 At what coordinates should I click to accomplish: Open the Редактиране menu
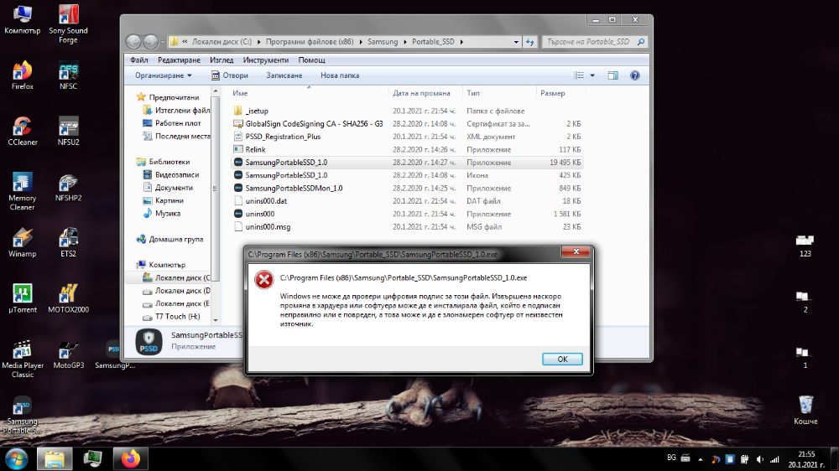point(179,60)
